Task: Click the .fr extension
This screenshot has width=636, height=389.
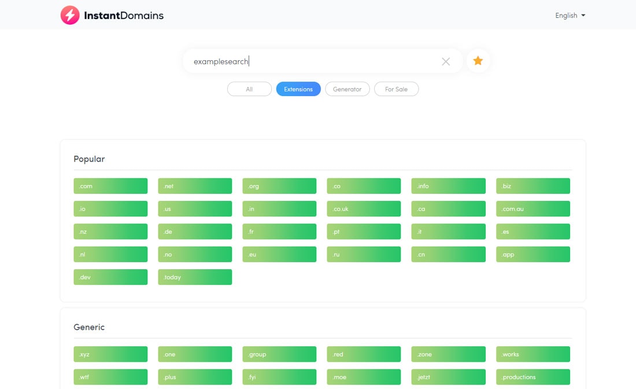Action: tap(279, 232)
